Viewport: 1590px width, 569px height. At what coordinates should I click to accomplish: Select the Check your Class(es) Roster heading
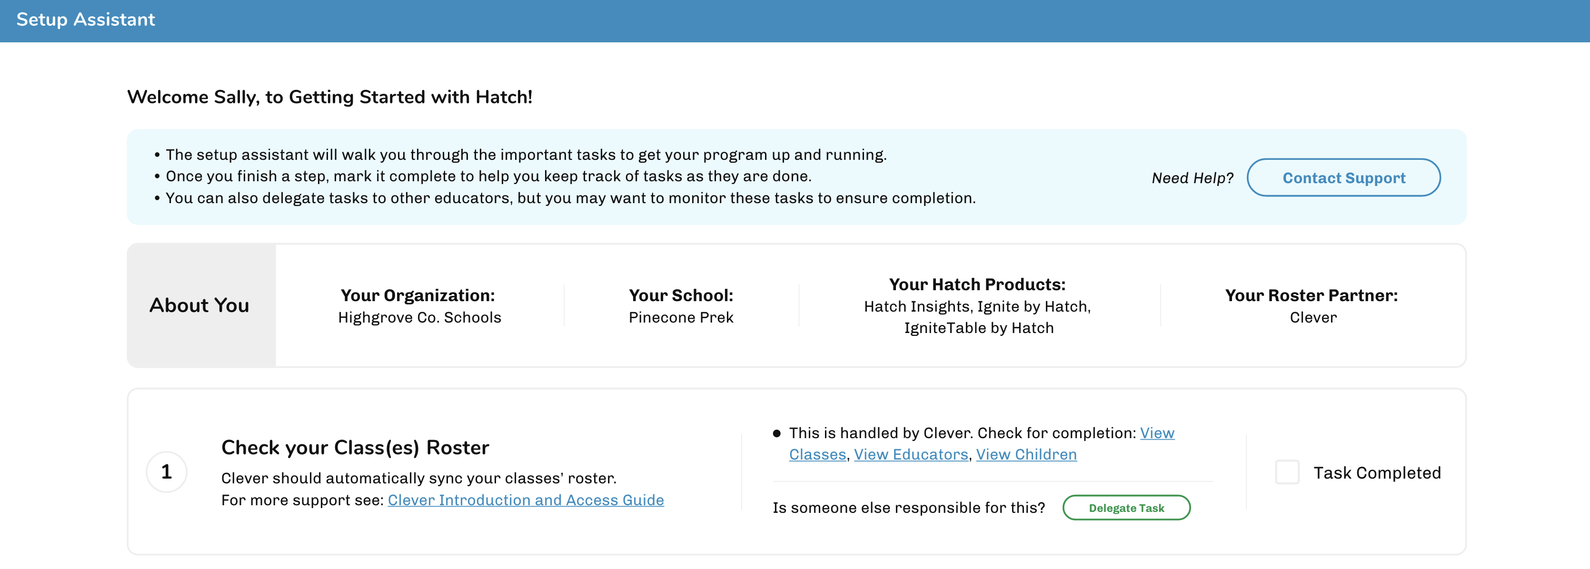tap(355, 447)
